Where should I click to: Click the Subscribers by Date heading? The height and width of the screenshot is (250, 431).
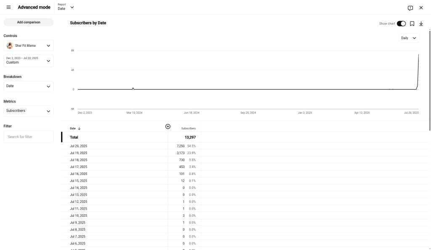pyautogui.click(x=88, y=23)
